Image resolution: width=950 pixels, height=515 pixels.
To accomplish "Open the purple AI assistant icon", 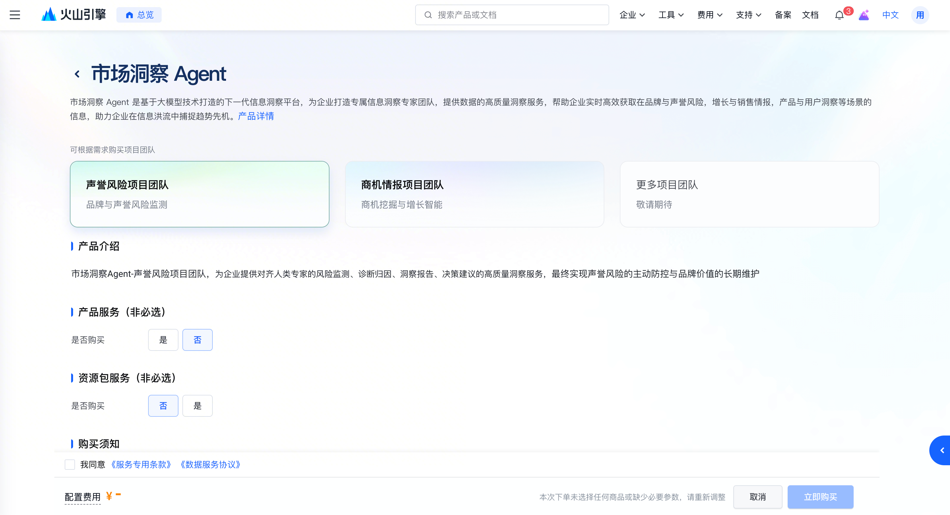I will 864,15.
